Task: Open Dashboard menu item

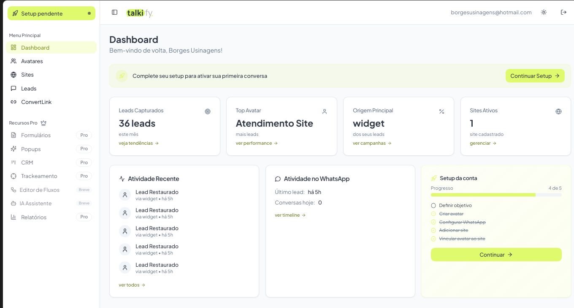Action: click(51, 48)
